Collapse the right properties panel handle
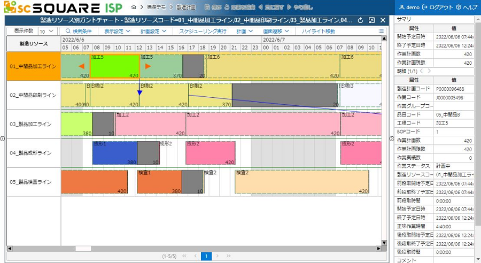The image size is (481, 263). pyautogui.click(x=391, y=139)
